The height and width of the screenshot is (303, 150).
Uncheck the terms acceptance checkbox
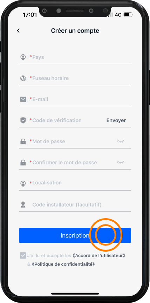tap(23, 255)
